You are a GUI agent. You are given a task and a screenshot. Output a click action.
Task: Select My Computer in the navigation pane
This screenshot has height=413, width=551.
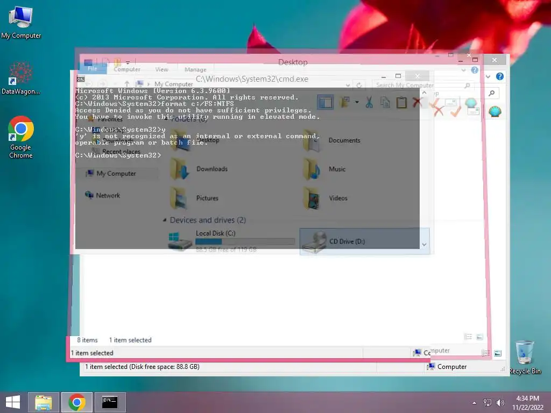coord(116,174)
